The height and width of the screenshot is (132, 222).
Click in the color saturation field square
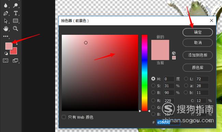tap(100, 73)
